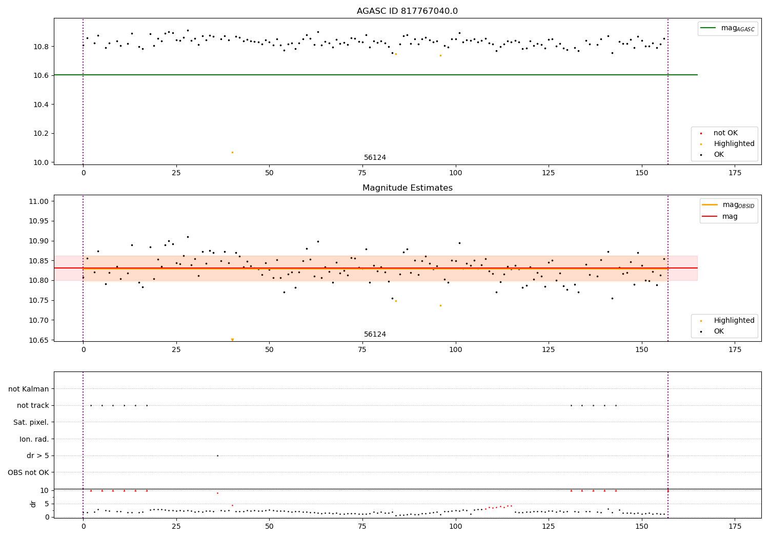
Task: Select the green mag AGASC legend line sample
Action: (708, 28)
